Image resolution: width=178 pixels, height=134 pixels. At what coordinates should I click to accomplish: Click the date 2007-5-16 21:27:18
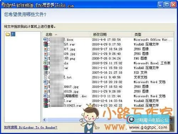click(x=107, y=73)
